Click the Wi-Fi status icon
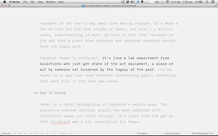Viewport: 218px width, 136px height. tap(167, 2)
